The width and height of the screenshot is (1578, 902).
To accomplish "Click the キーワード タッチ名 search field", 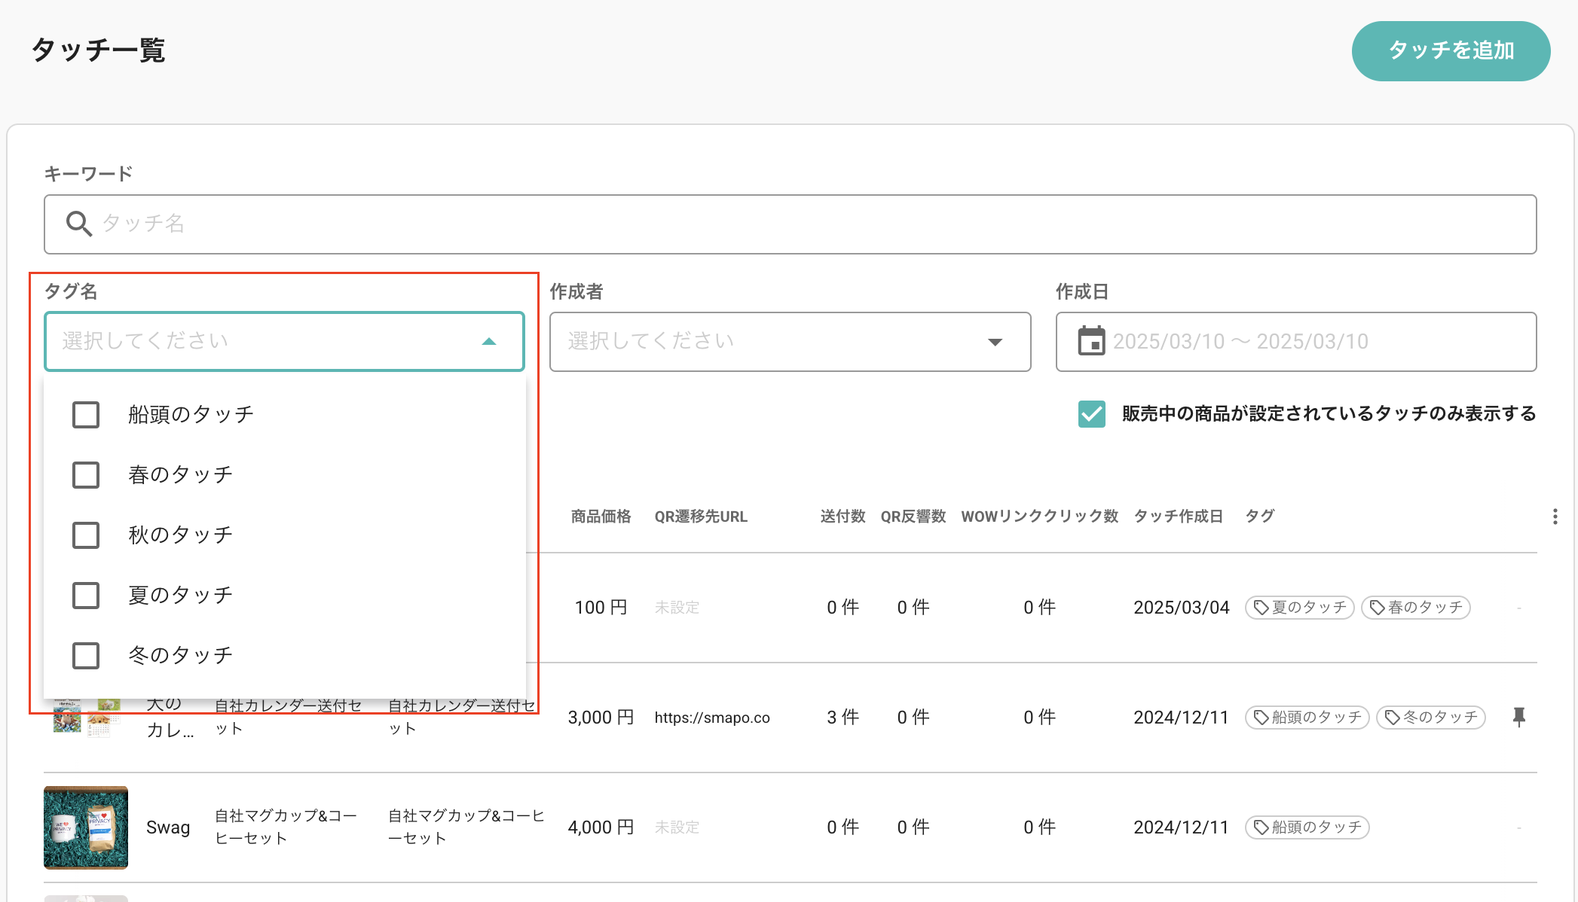I will pyautogui.click(x=790, y=224).
